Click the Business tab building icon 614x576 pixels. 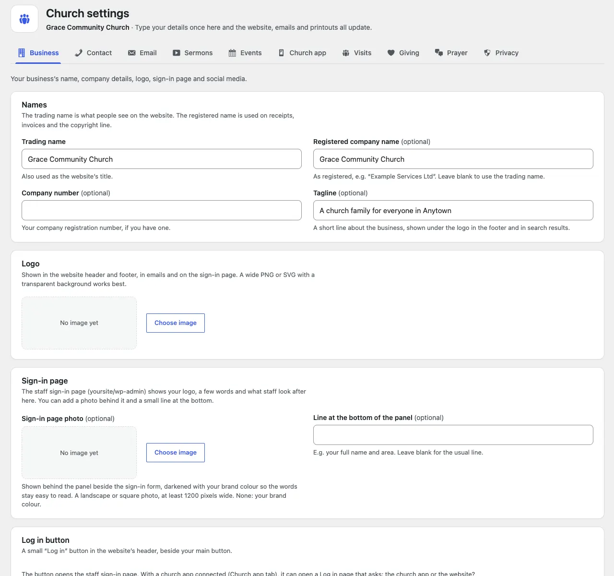coord(22,53)
